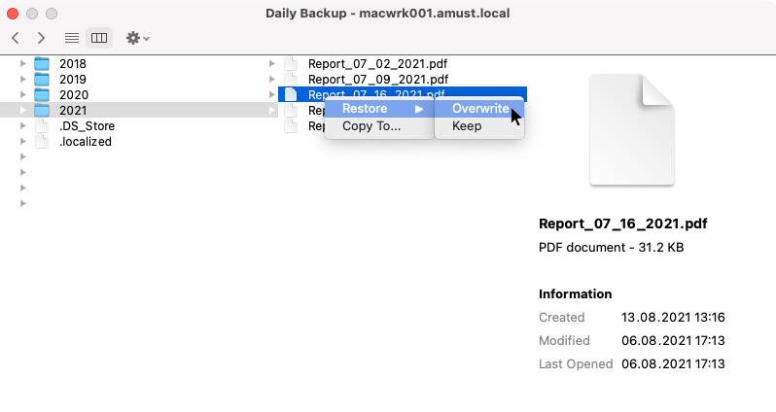Click the 2018 folder icon
This screenshot has height=412, width=776.
tap(42, 64)
